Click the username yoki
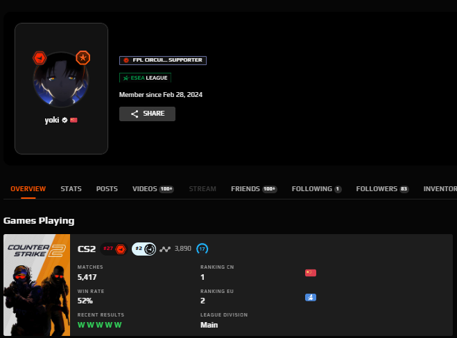This screenshot has height=338, width=457. point(52,120)
